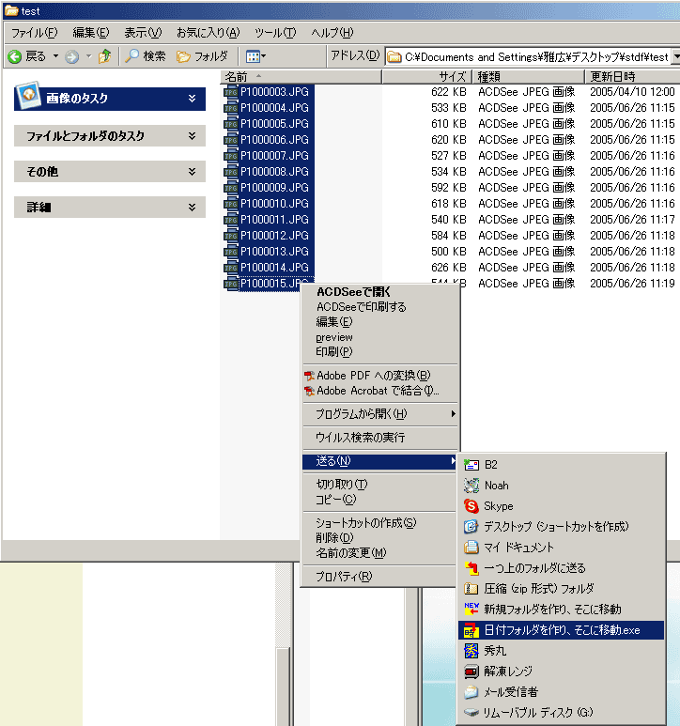Click the Adobe PDF への変換 icon
680x726 pixels.
point(308,376)
